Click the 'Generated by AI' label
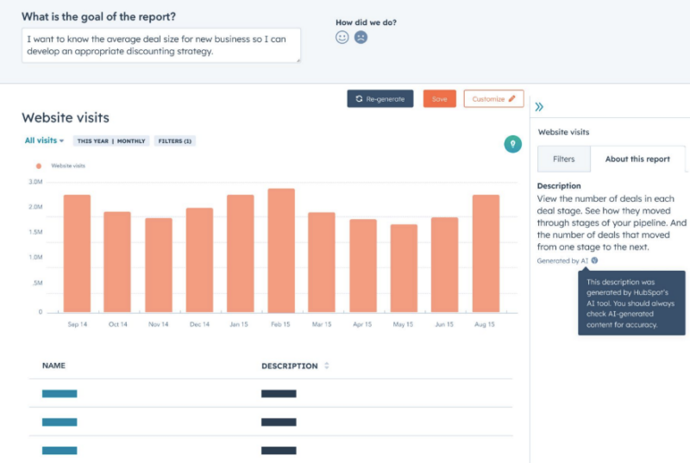 click(562, 260)
